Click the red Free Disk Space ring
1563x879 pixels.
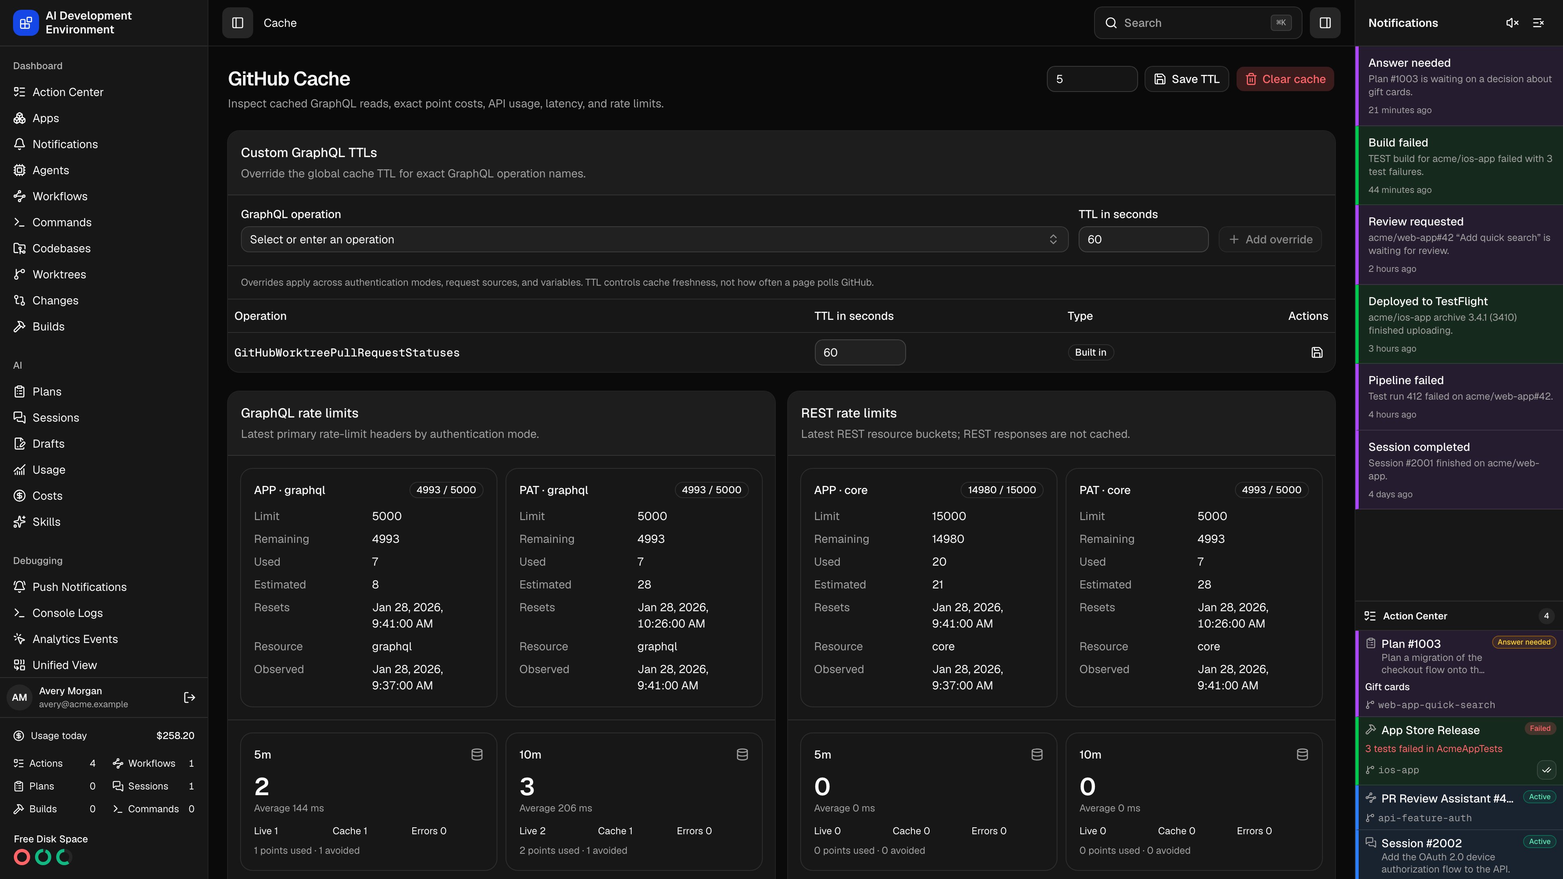click(x=22, y=857)
